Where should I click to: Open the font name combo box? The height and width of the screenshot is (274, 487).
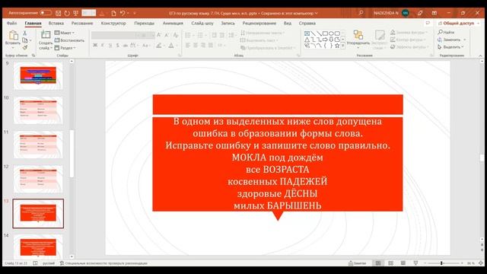coord(116,35)
